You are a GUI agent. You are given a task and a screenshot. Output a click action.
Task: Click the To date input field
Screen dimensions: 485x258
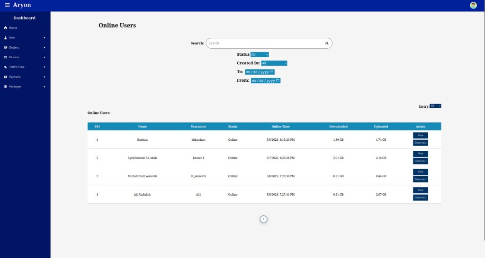260,72
